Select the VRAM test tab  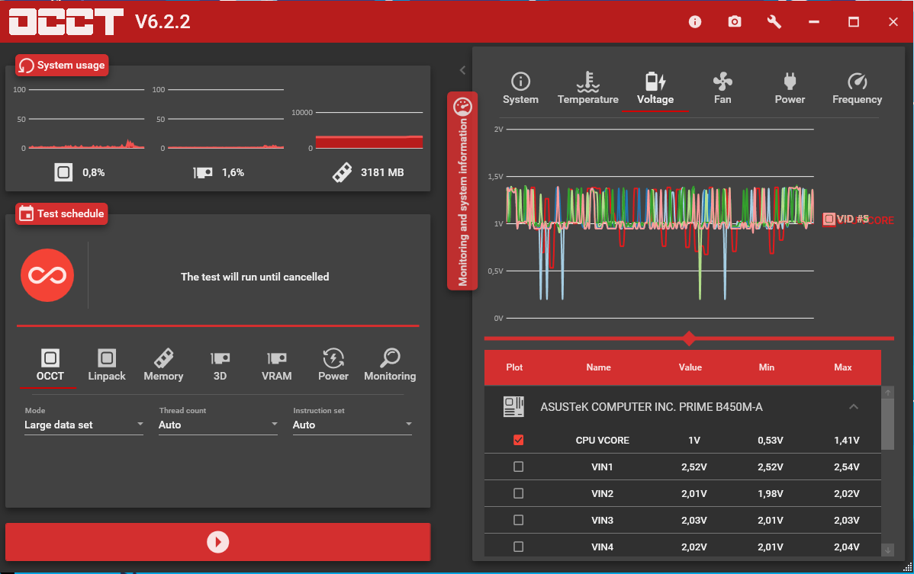tap(276, 366)
